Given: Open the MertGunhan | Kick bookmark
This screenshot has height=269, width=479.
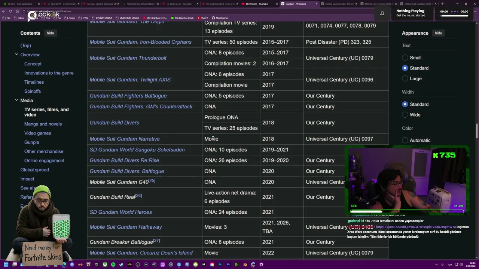Looking at the screenshot, I should click(x=183, y=18).
